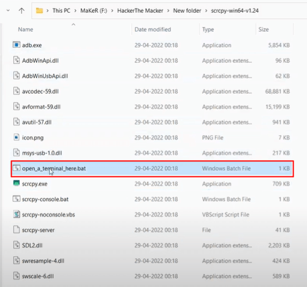The width and height of the screenshot is (307, 287).
Task: Click the icon.png image file icon
Action: (16, 137)
